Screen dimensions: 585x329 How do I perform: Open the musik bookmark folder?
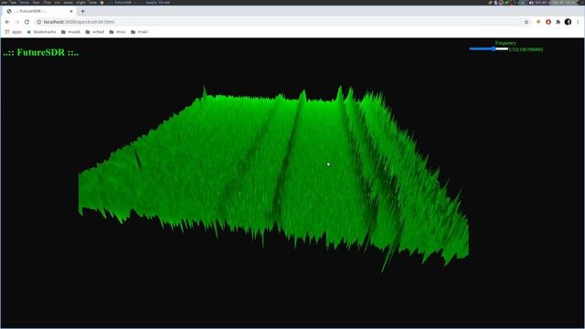tap(70, 32)
